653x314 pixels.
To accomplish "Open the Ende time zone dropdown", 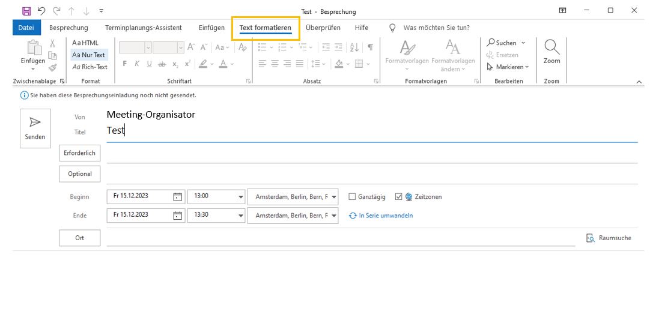I will (334, 216).
